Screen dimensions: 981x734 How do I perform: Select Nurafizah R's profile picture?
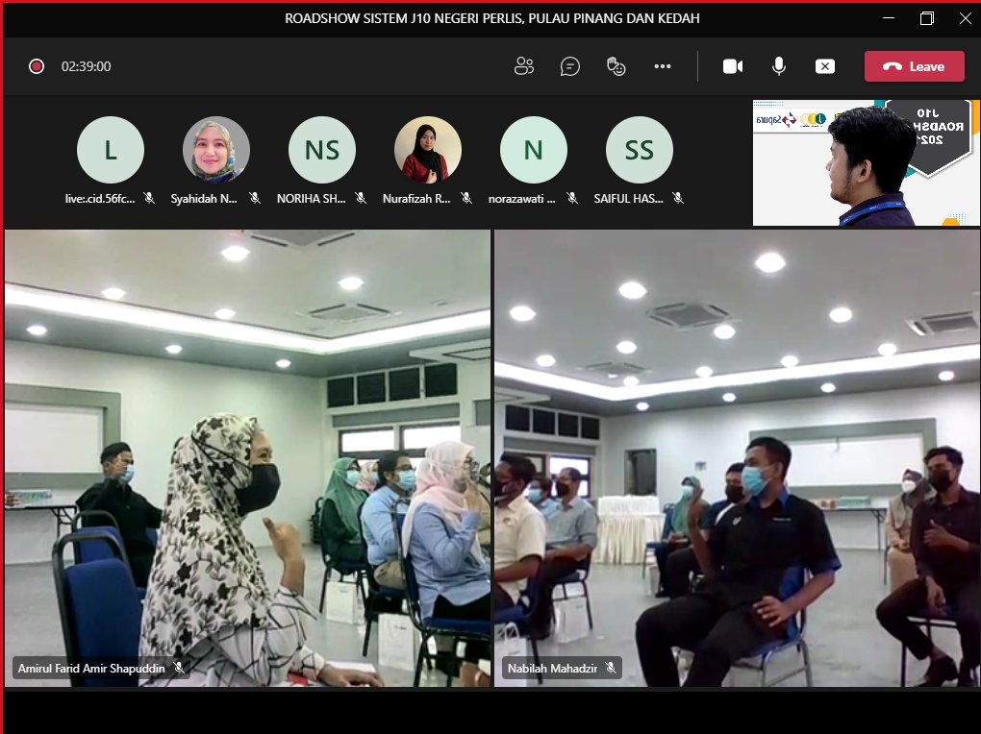pyautogui.click(x=427, y=149)
